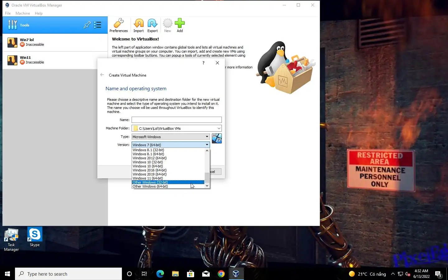Click the back arrow in Create Virtual Machine

102,75
